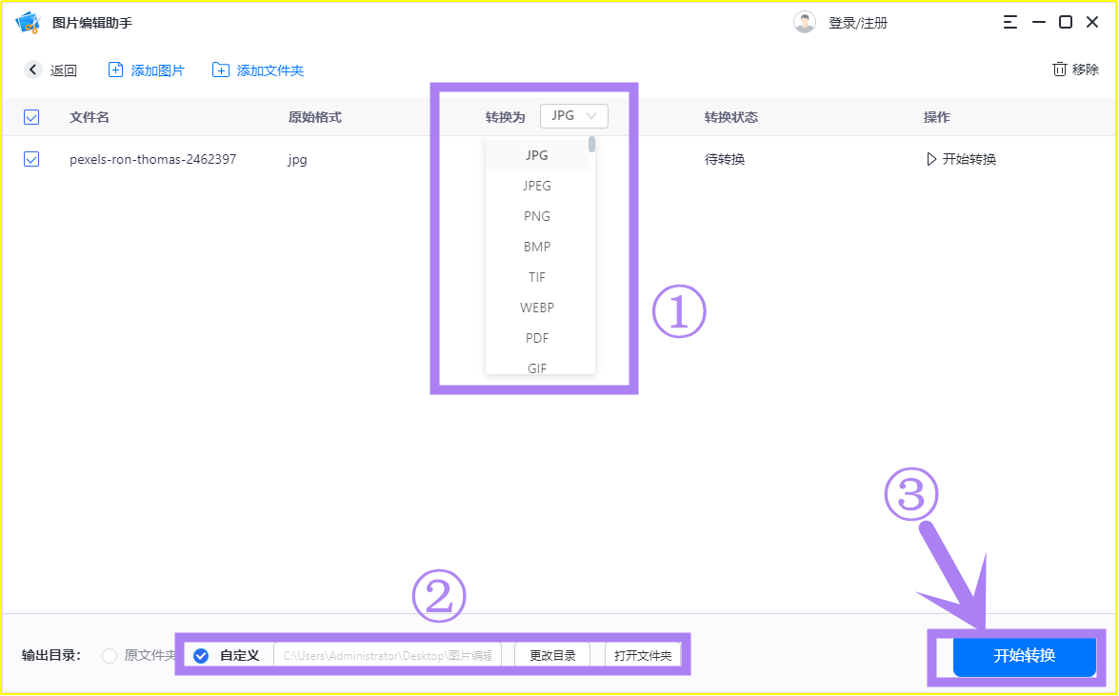Select the 自定义 radio button
The image size is (1119, 696).
[201, 655]
